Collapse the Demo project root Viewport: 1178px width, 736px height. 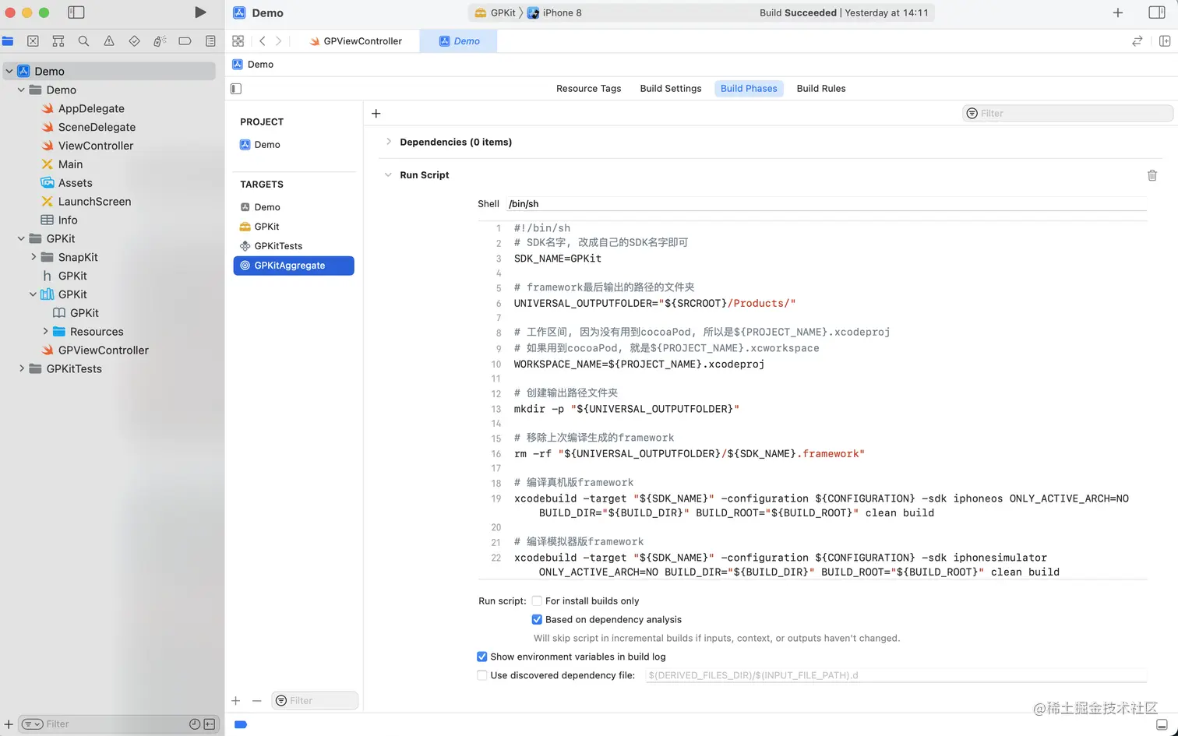[x=9, y=71]
